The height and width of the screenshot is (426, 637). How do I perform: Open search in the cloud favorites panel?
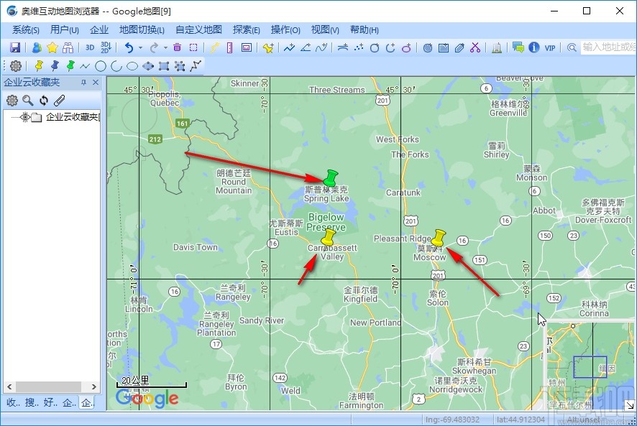pos(27,100)
